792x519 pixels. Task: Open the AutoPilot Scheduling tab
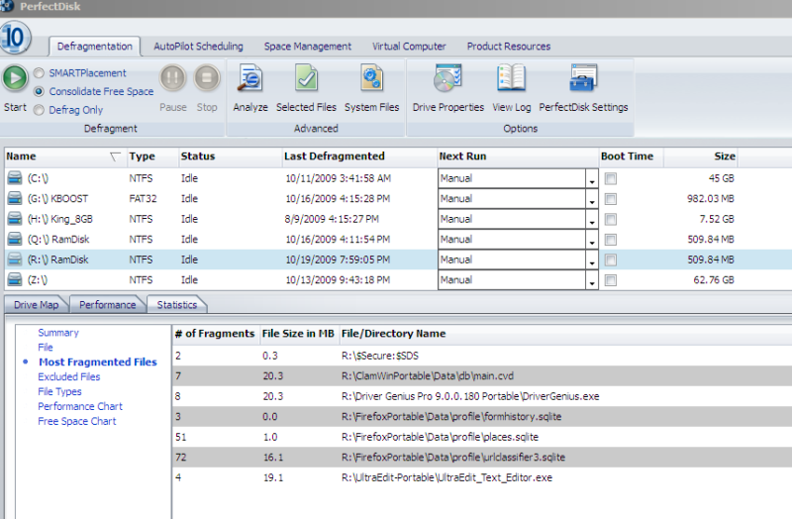198,47
